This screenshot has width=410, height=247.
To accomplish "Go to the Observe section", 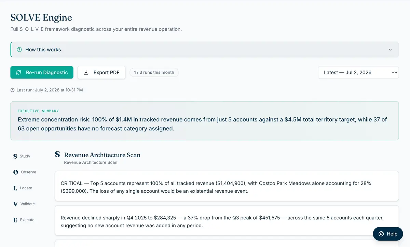I will [x=25, y=172].
